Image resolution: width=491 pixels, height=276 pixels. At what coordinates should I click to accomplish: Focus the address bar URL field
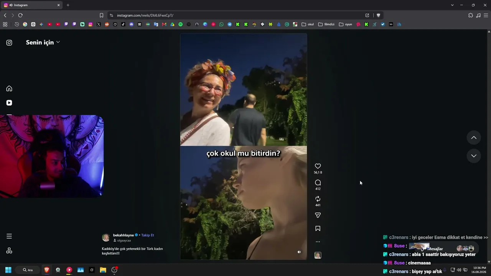pyautogui.click(x=238, y=15)
